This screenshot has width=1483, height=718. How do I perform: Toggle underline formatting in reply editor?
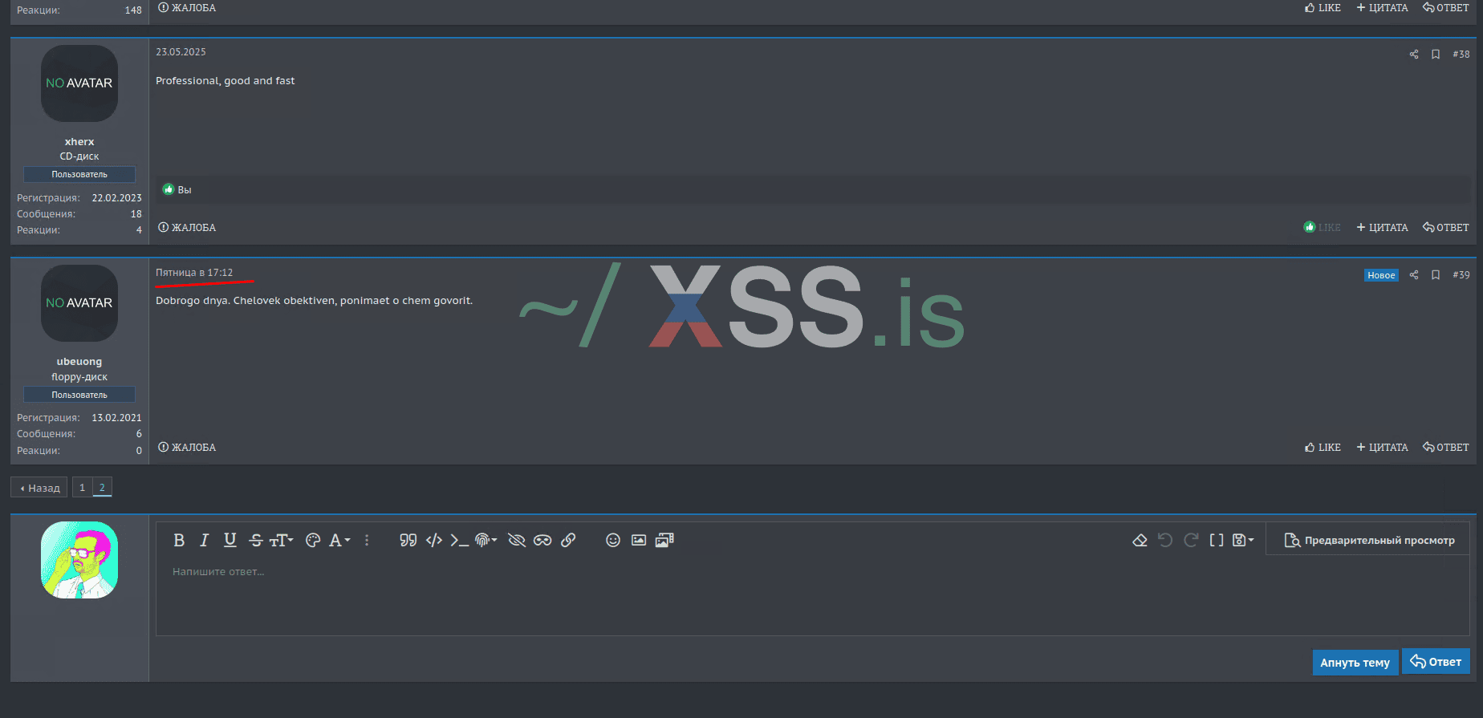(x=230, y=541)
